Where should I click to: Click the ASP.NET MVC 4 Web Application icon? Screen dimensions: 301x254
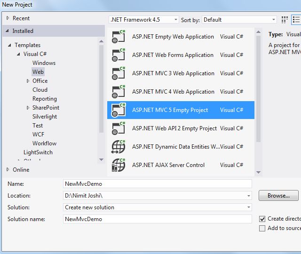click(x=119, y=92)
